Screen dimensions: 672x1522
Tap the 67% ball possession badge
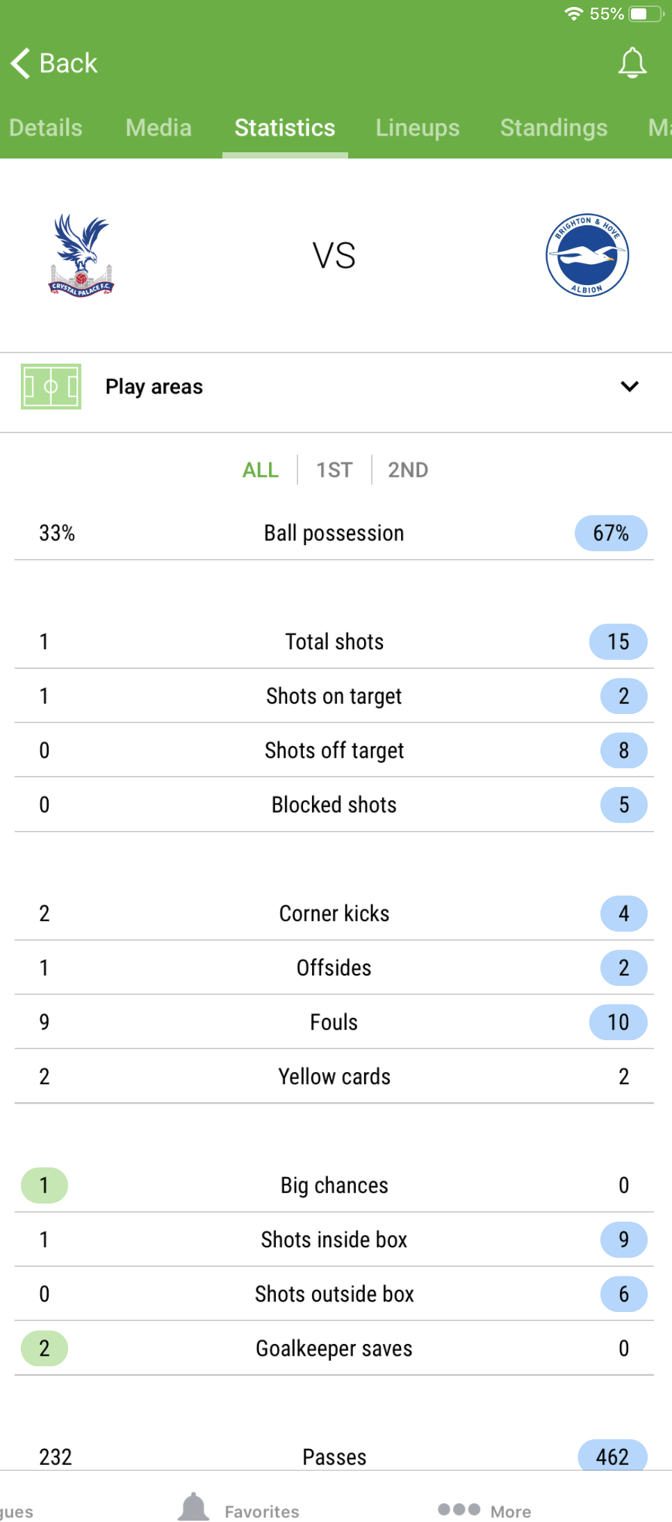[x=611, y=533]
